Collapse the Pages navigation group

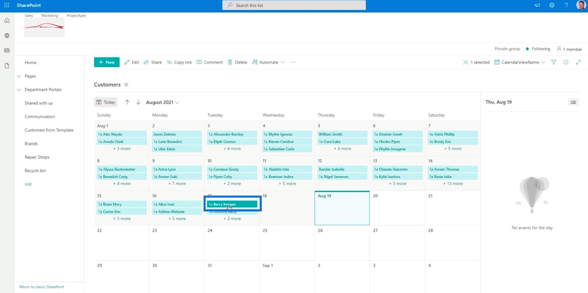click(19, 76)
